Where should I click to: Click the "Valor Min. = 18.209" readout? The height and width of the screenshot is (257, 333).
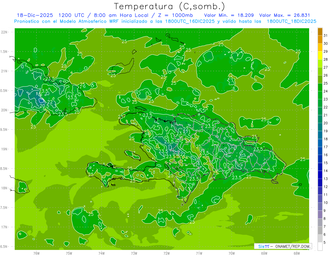click(229, 15)
